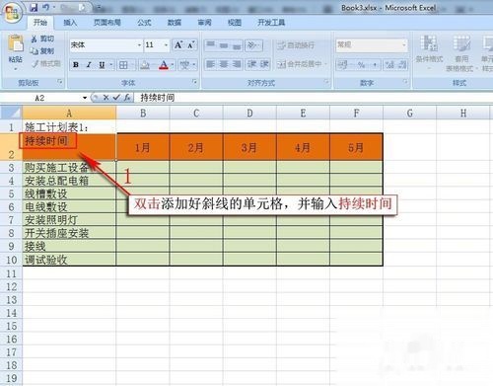Image resolution: width=493 pixels, height=386 pixels.
Task: Toggle underline formatting
Action: coord(102,65)
